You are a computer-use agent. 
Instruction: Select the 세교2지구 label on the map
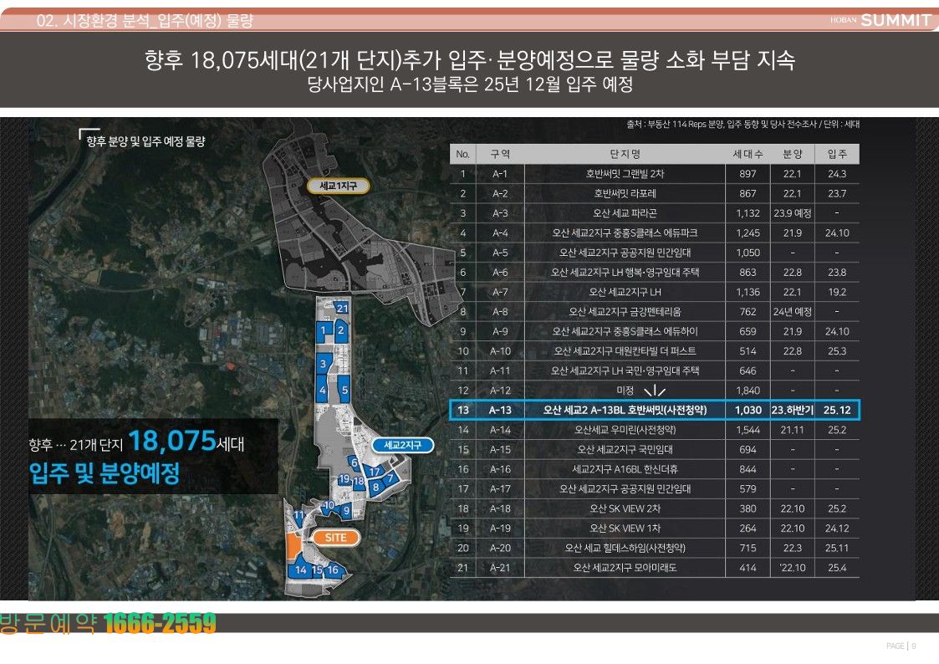402,445
